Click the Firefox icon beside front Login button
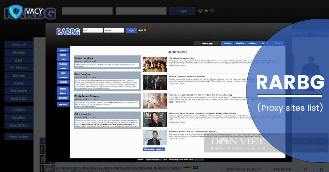 point(145,30)
